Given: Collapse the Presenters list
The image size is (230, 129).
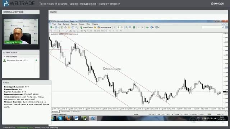Looking at the screenshot, I should pos(4,57).
